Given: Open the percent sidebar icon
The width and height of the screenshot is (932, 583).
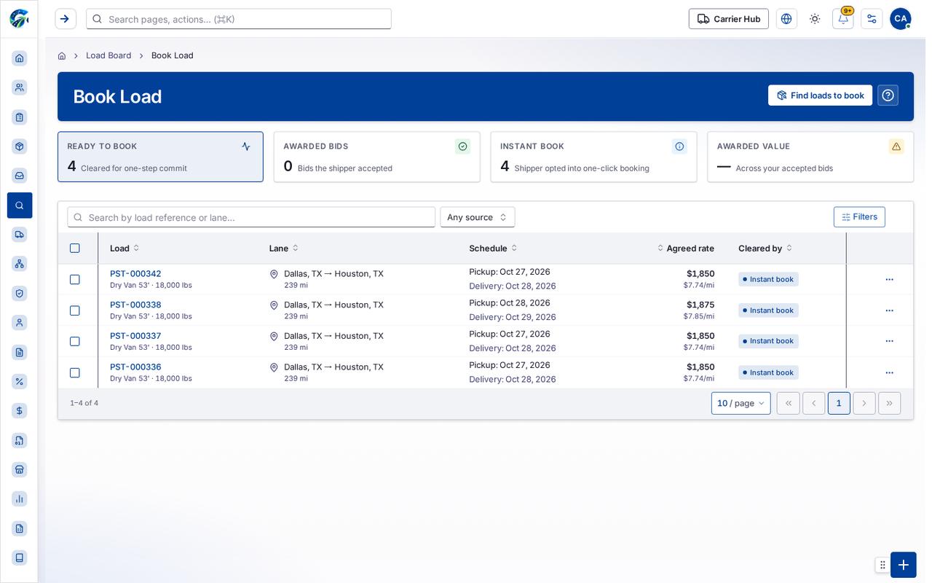Looking at the screenshot, I should [x=20, y=382].
